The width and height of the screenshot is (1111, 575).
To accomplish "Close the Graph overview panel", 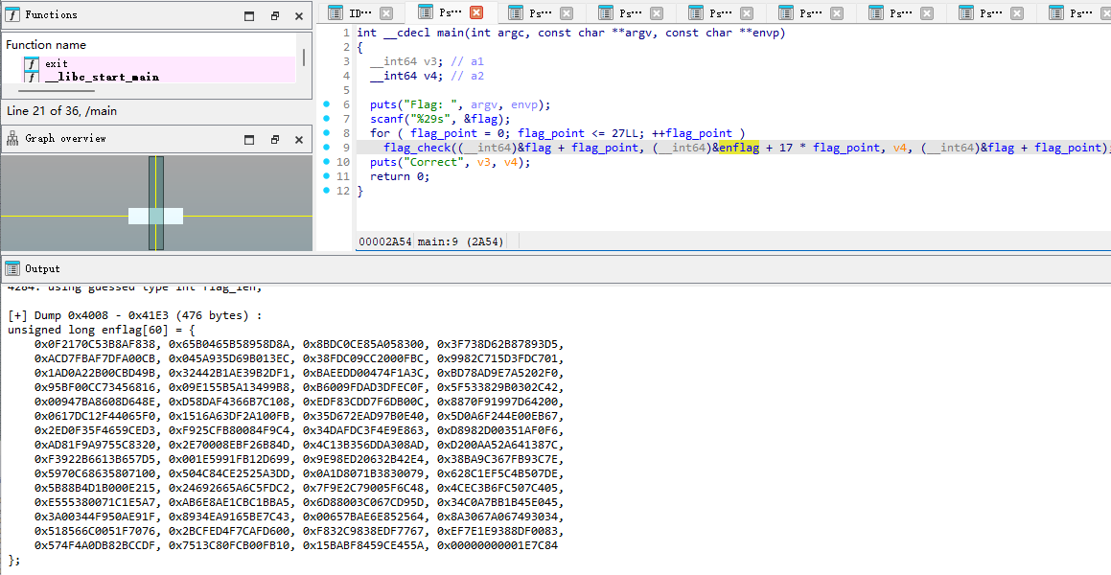I will (299, 140).
